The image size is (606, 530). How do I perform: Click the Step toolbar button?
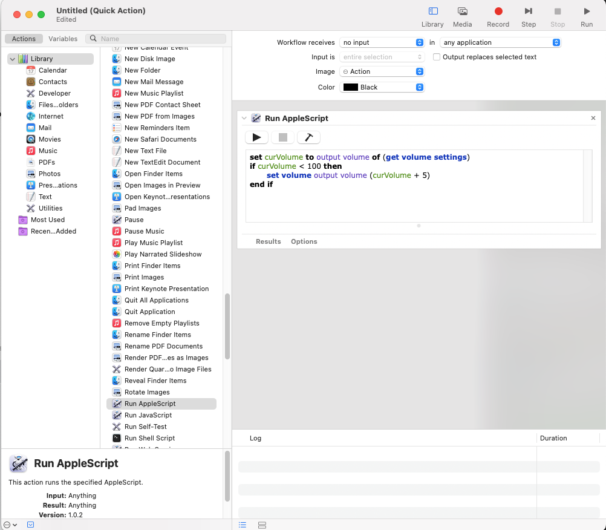coord(529,17)
